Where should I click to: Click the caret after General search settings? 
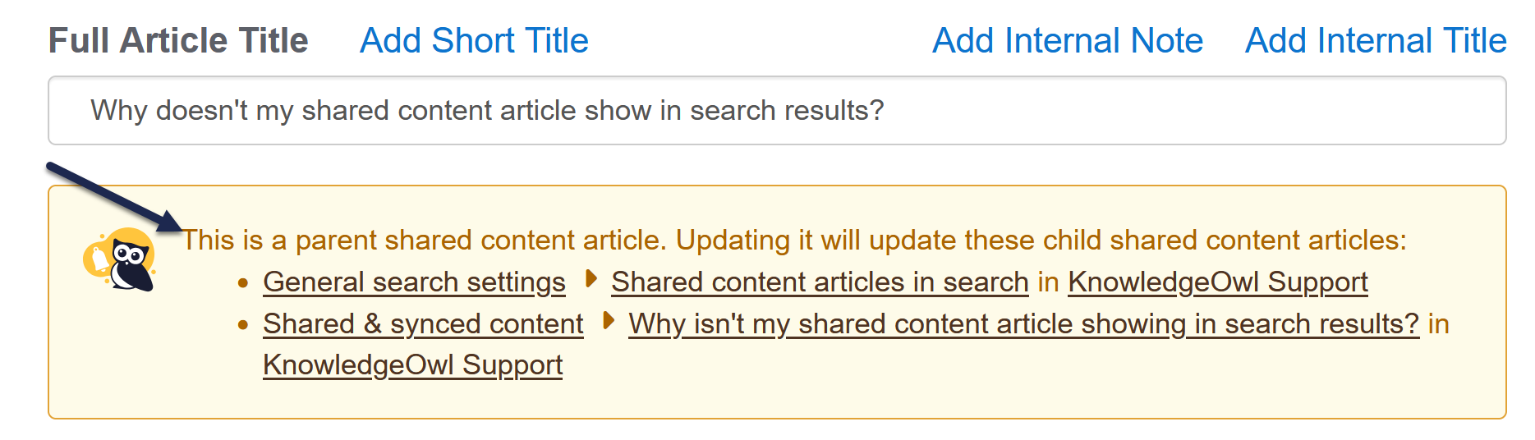click(x=591, y=279)
